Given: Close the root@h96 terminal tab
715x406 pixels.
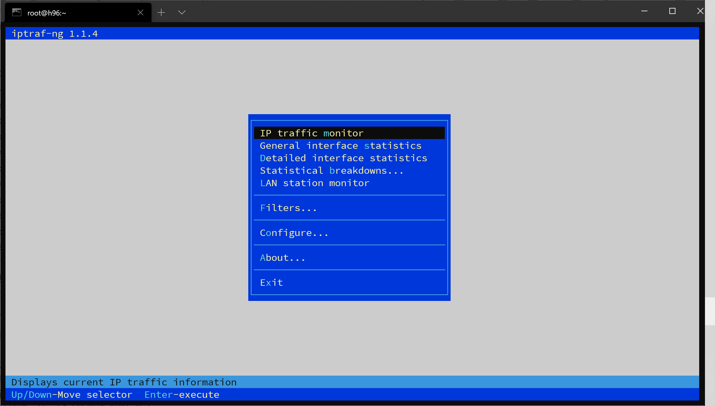Looking at the screenshot, I should click(140, 12).
